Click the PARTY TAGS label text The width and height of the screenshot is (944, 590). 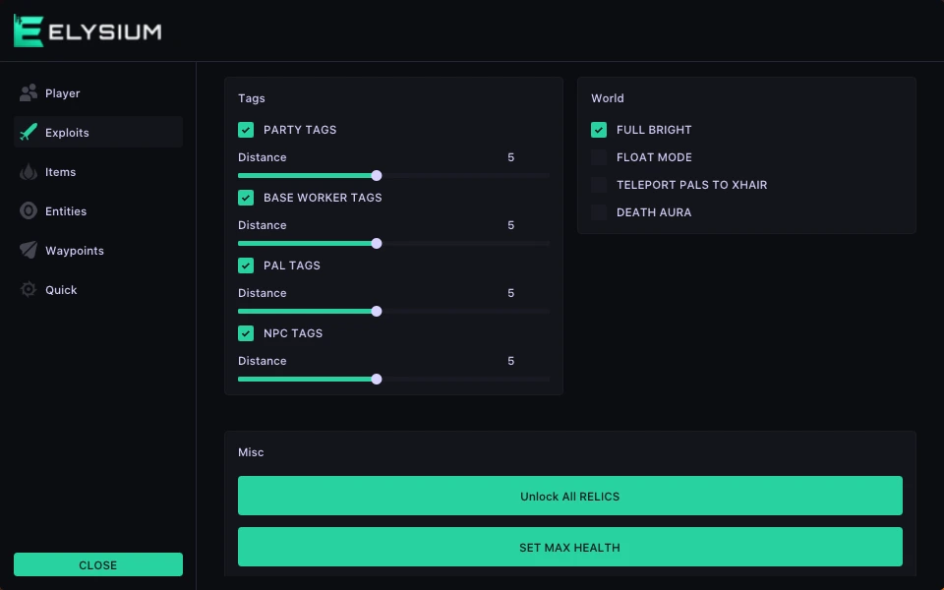click(x=300, y=130)
